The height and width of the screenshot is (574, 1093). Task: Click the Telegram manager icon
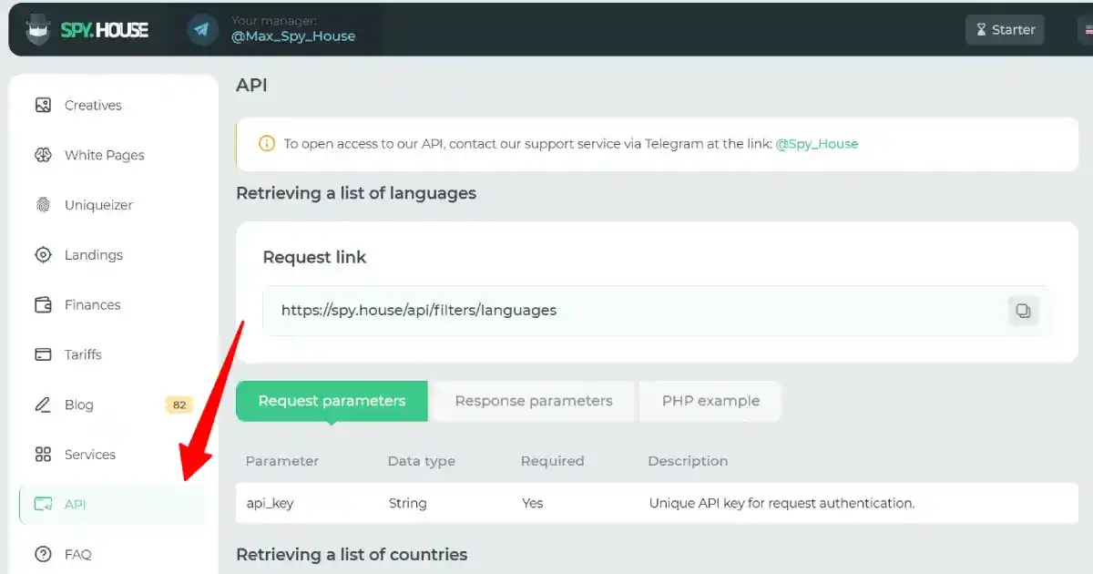202,29
